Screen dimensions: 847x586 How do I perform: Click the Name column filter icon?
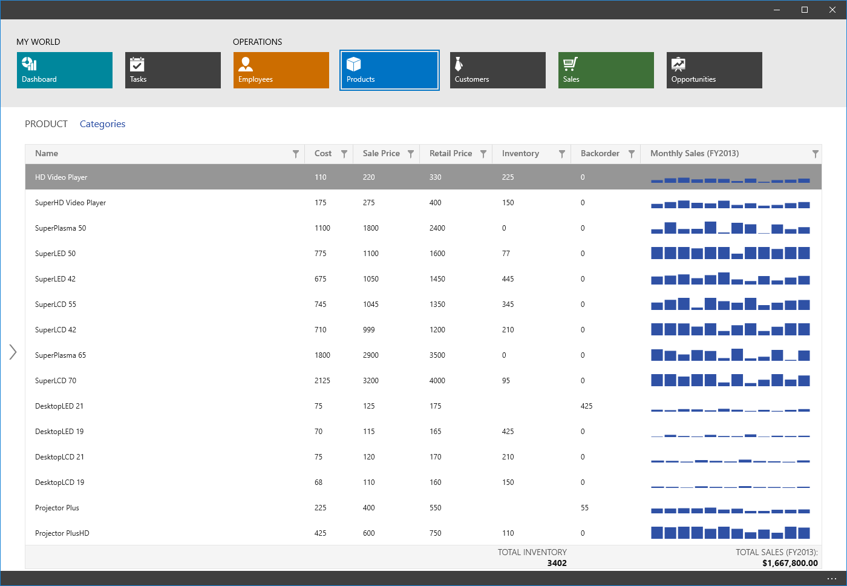click(x=296, y=154)
